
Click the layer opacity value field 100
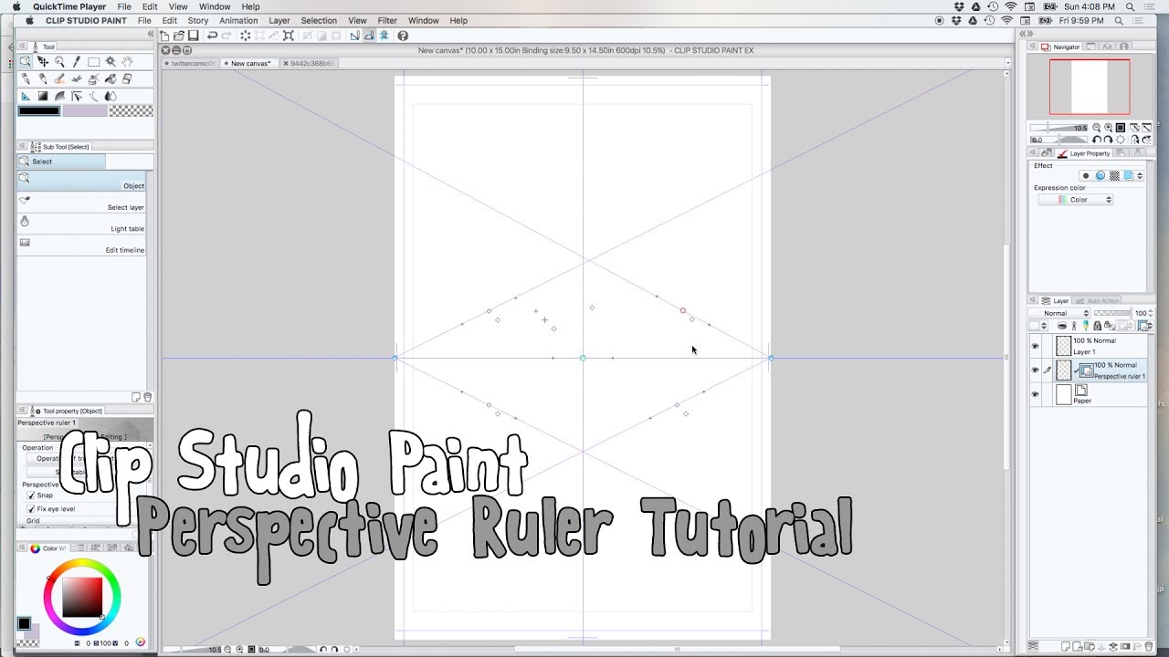coord(1140,313)
